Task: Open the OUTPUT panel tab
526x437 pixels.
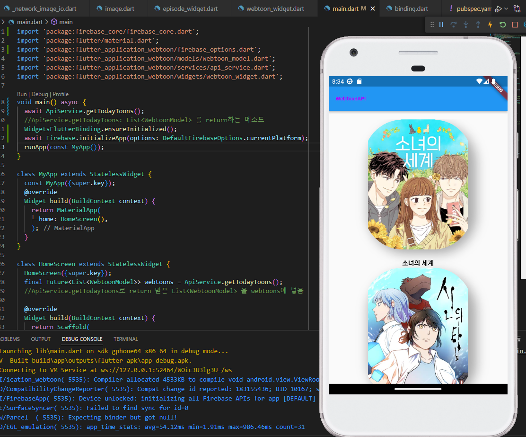Action: (41, 339)
